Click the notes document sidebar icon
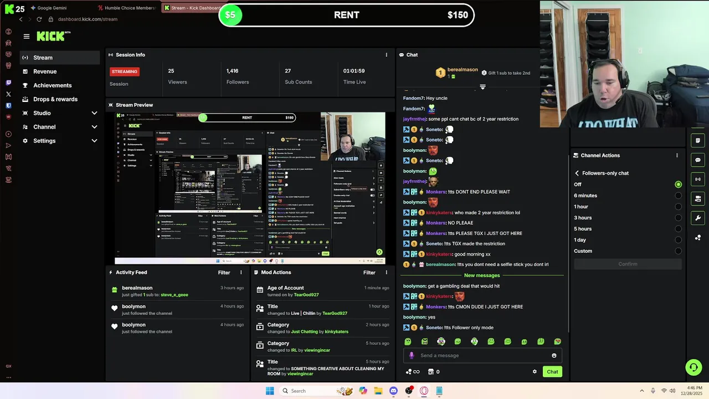 tap(698, 141)
